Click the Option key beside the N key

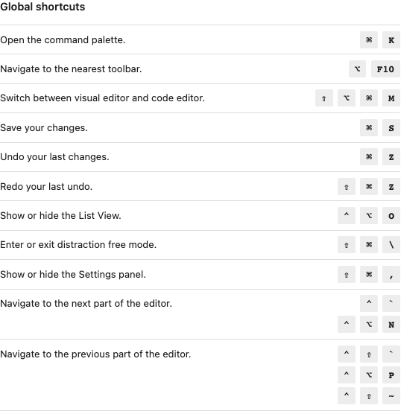[369, 325]
